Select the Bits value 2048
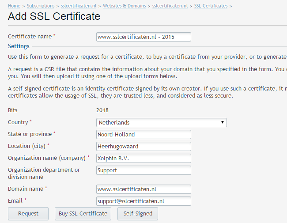 (102, 110)
